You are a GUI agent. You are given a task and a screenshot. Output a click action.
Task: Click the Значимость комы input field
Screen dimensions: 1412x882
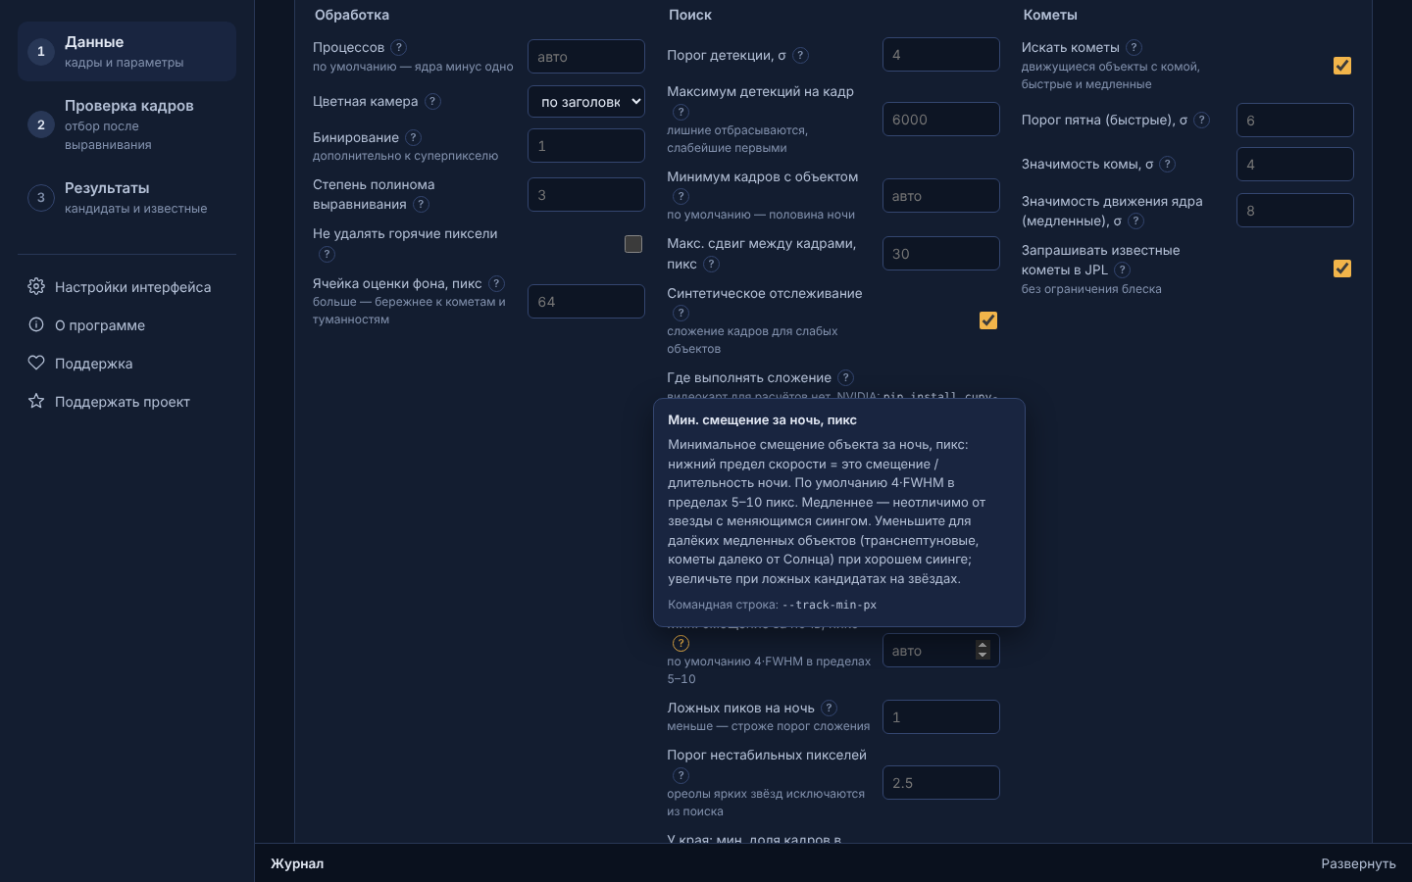click(x=1295, y=165)
